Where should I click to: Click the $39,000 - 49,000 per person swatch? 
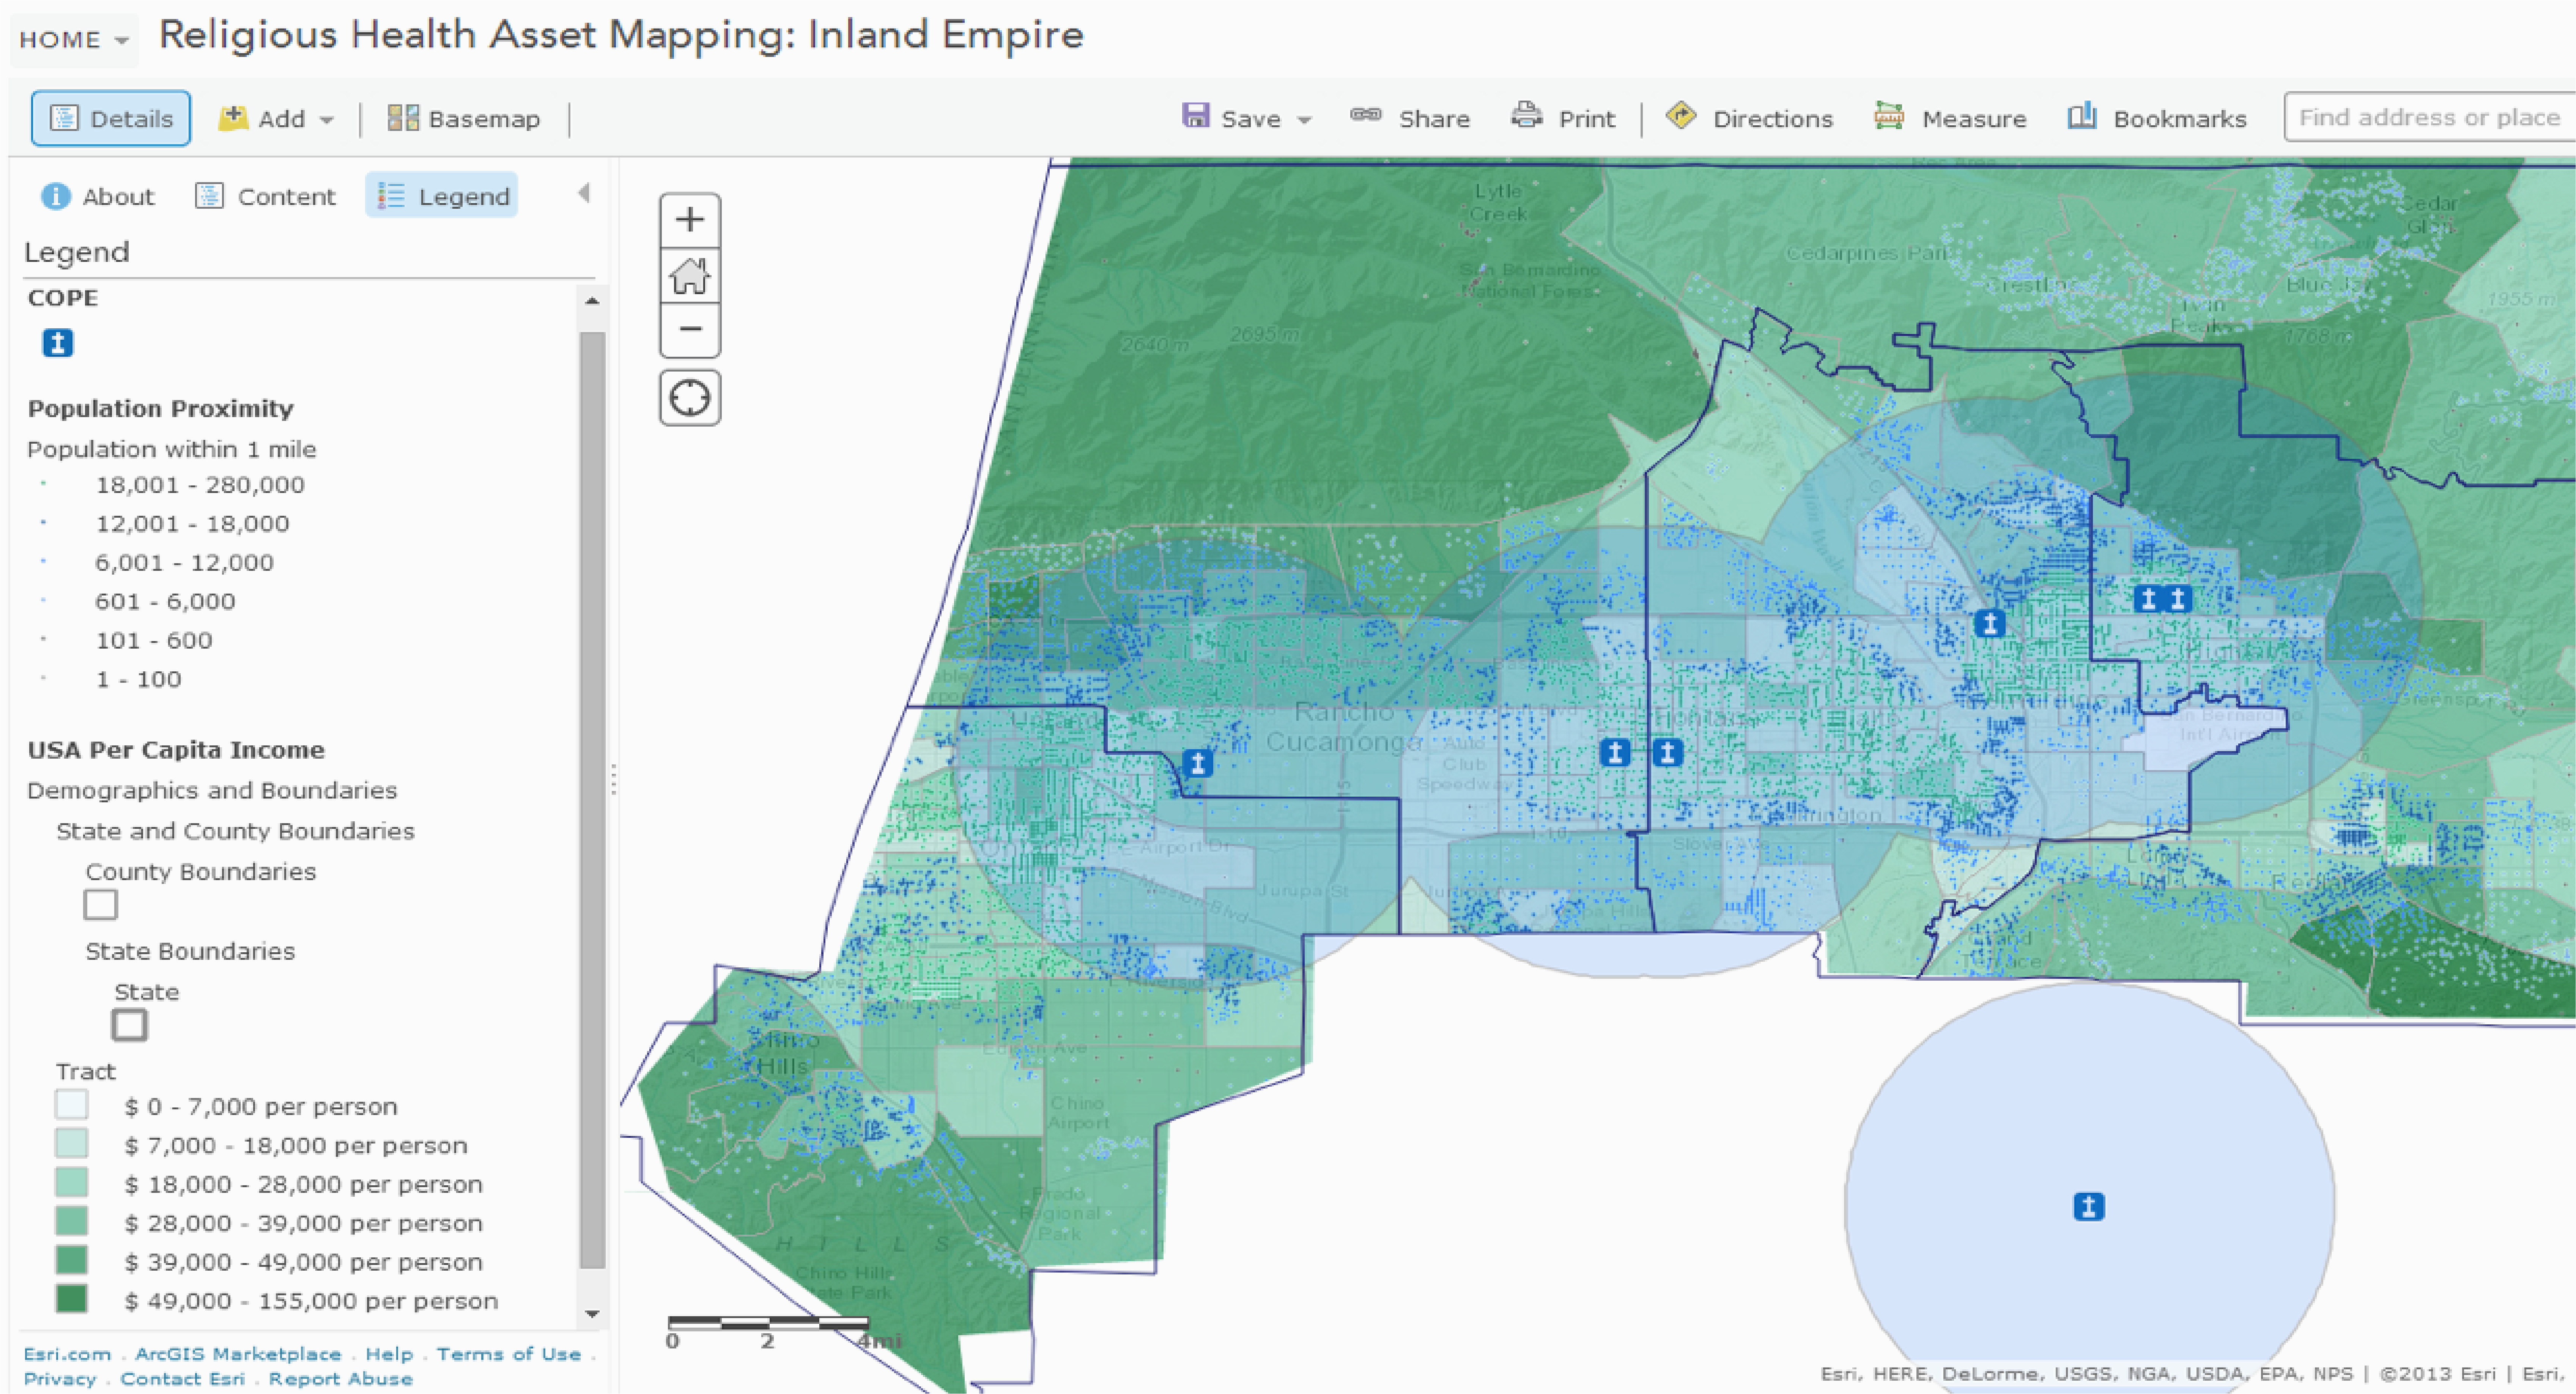[72, 1260]
